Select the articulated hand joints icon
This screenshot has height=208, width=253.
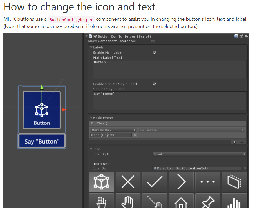pyautogui.click(x=101, y=201)
